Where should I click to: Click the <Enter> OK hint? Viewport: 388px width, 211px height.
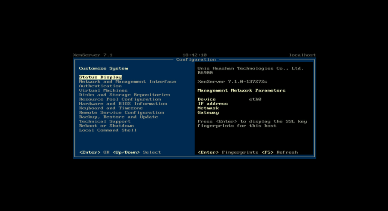click(94, 152)
